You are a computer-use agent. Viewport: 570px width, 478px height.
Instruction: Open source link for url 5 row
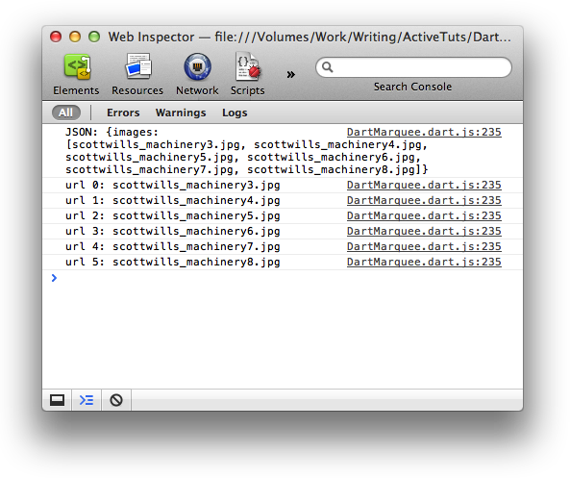click(424, 262)
